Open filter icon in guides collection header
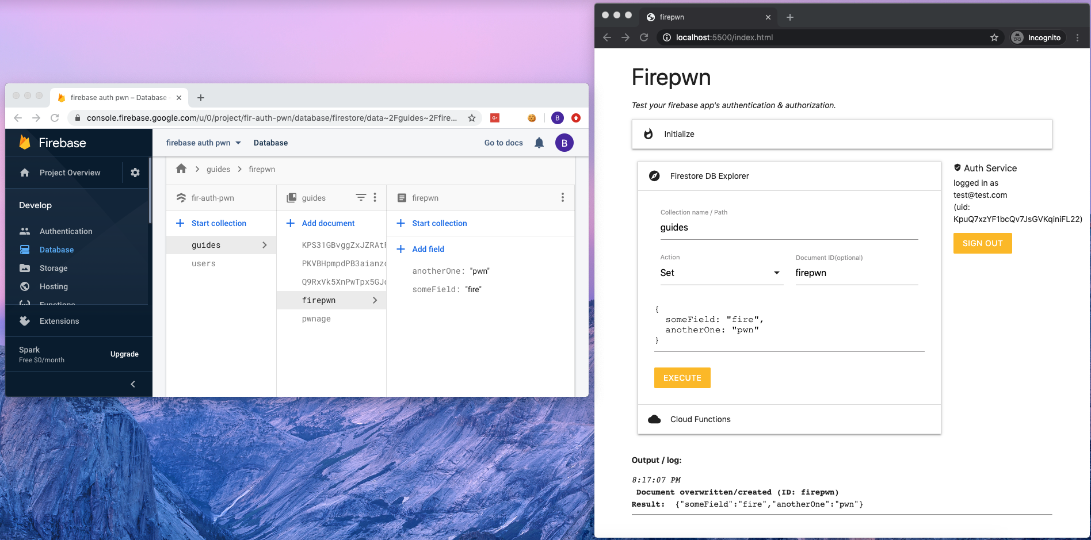 (x=361, y=197)
